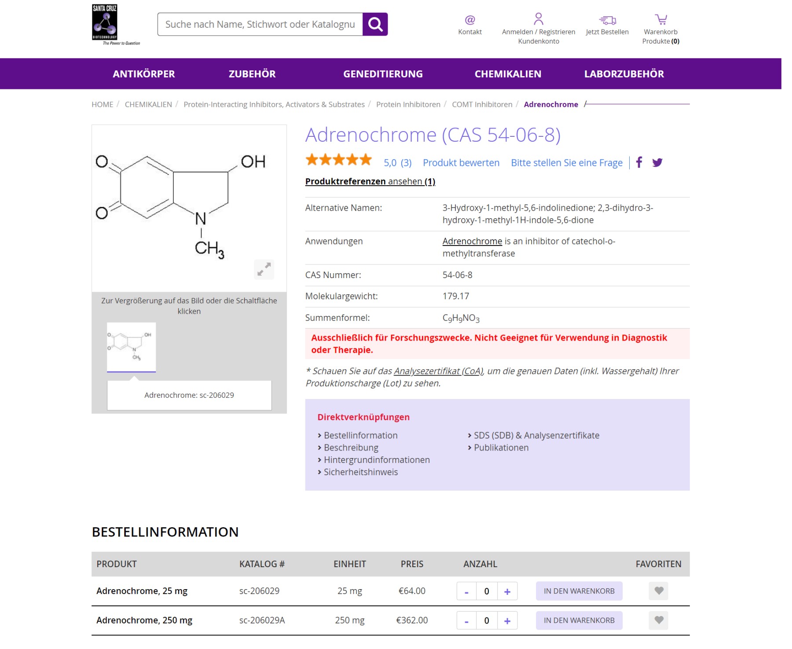Jump to Bestellinformation quick link

[x=360, y=435]
